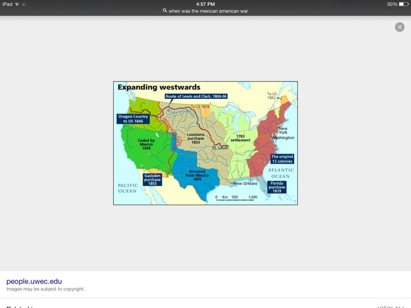Tap the 'Gadsden purchase 1853' map label

pyautogui.click(x=152, y=180)
